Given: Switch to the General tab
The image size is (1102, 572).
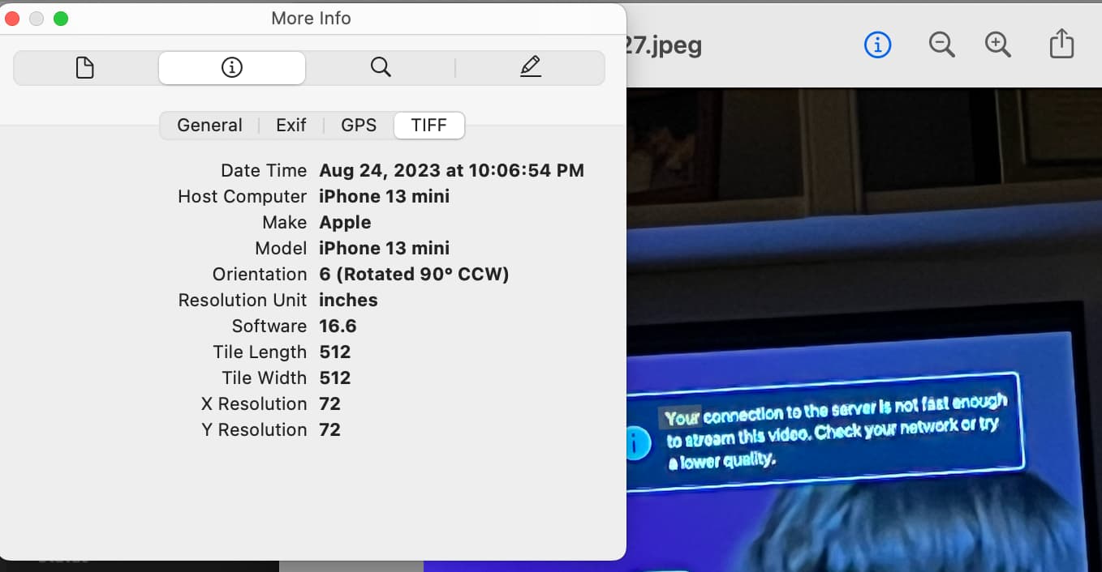Looking at the screenshot, I should tap(209, 125).
